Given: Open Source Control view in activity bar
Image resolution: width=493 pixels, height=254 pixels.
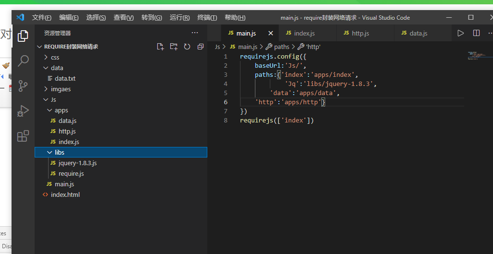Looking at the screenshot, I should [x=23, y=86].
